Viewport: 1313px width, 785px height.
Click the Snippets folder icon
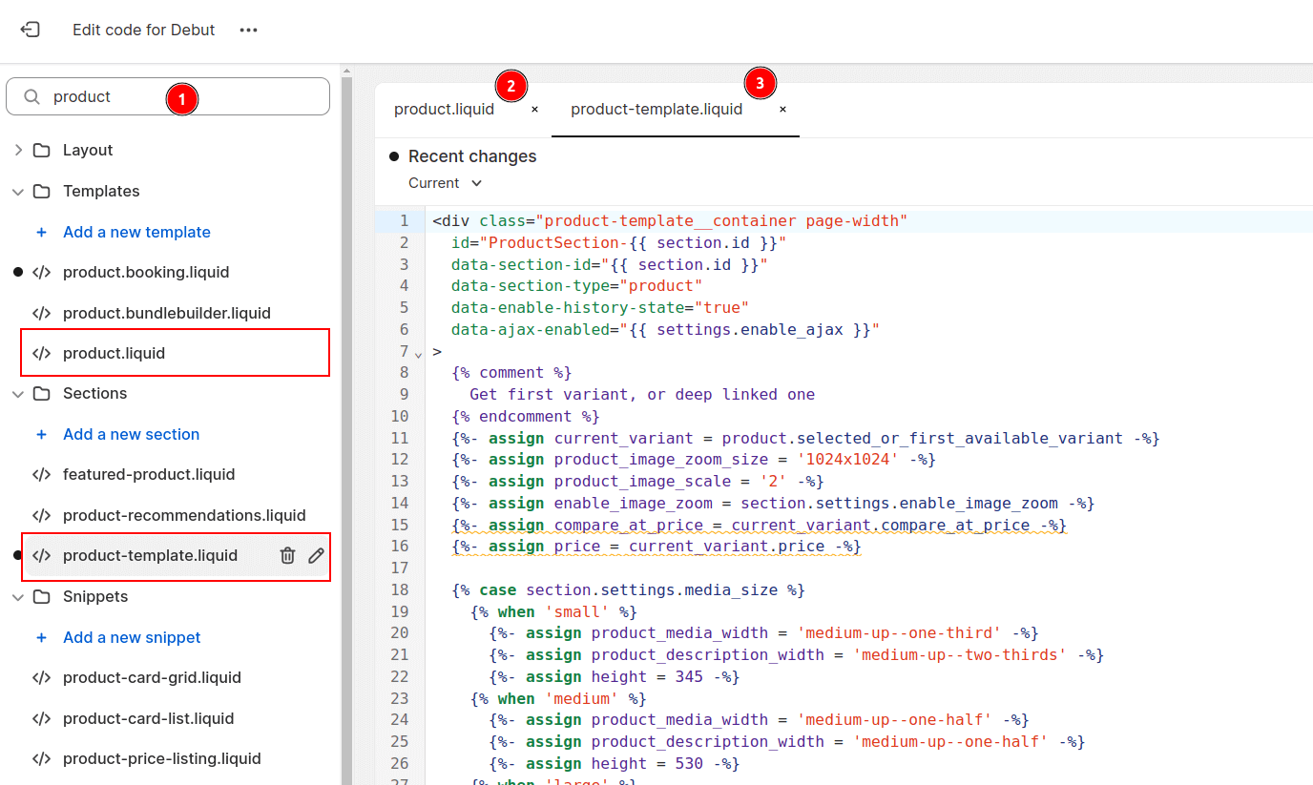point(41,596)
